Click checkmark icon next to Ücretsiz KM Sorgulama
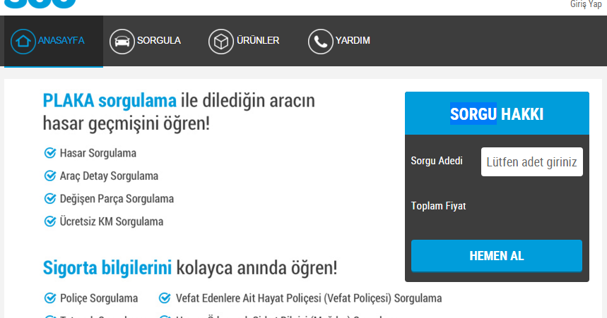 (50, 221)
